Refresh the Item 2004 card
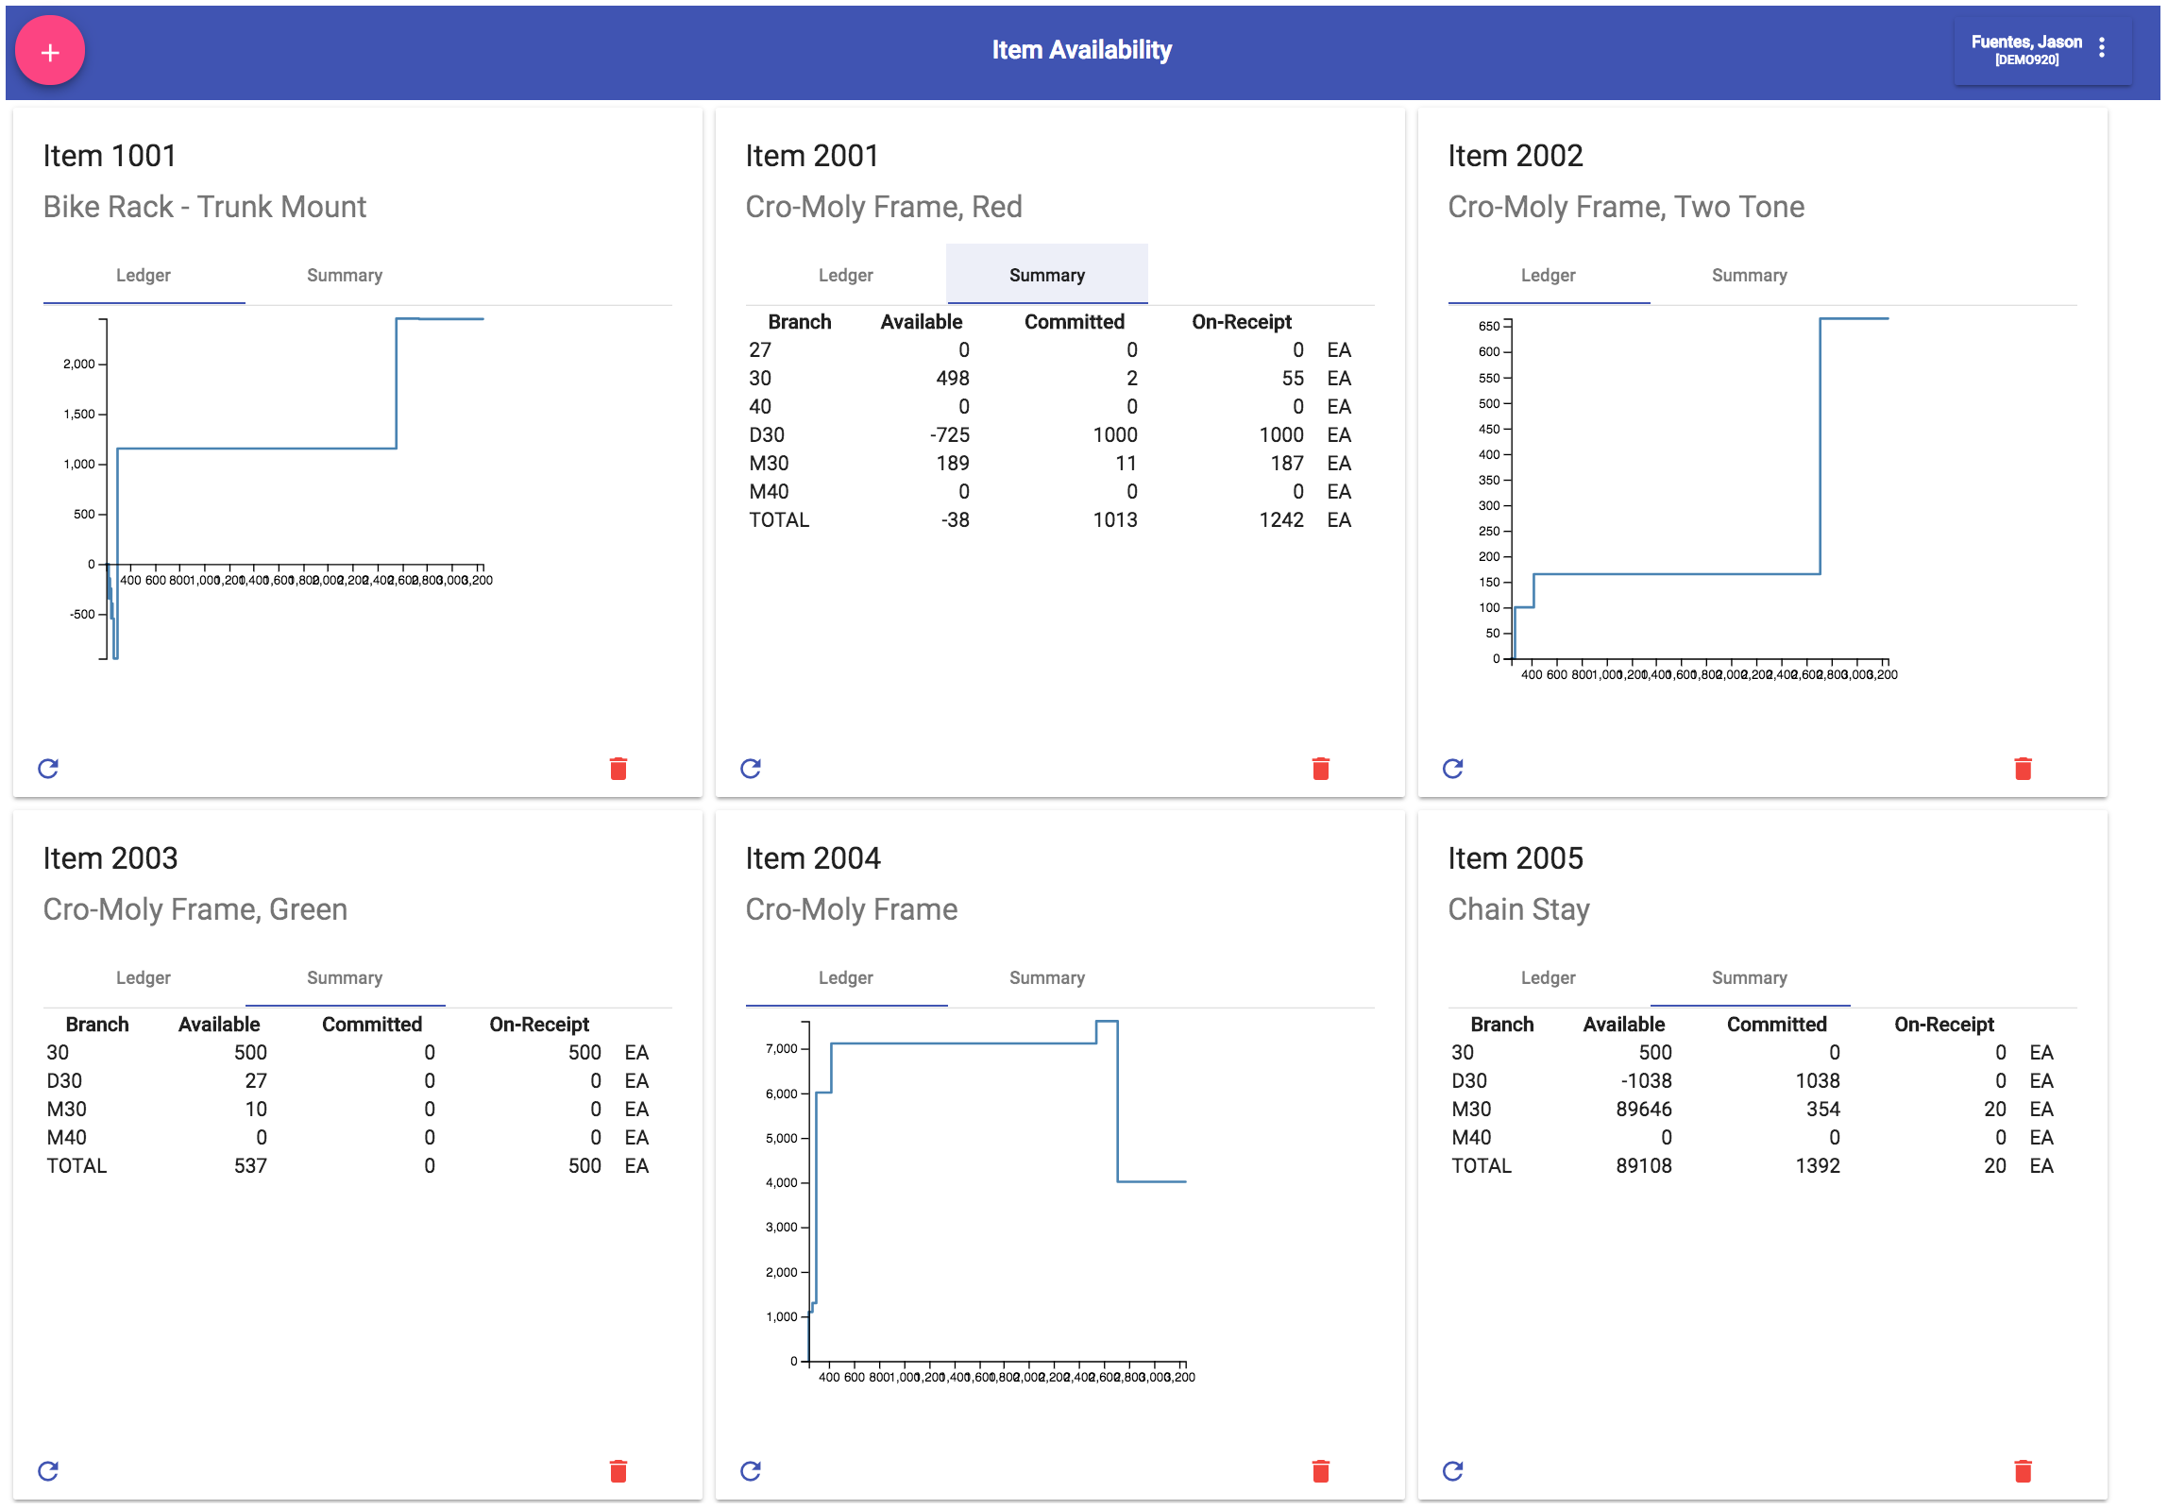 pos(751,1471)
